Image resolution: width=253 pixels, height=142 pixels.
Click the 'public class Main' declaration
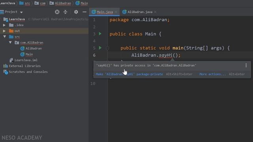click(135, 34)
